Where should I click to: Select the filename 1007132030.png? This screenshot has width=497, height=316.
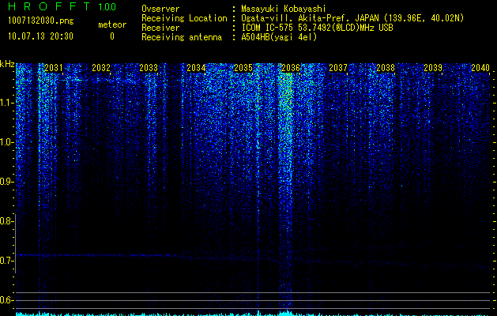click(x=41, y=21)
